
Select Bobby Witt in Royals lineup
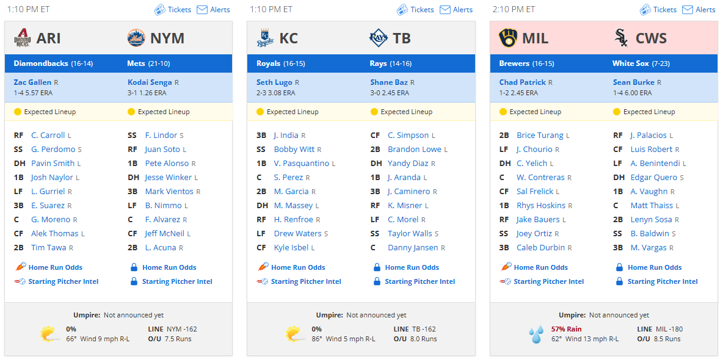coord(294,149)
